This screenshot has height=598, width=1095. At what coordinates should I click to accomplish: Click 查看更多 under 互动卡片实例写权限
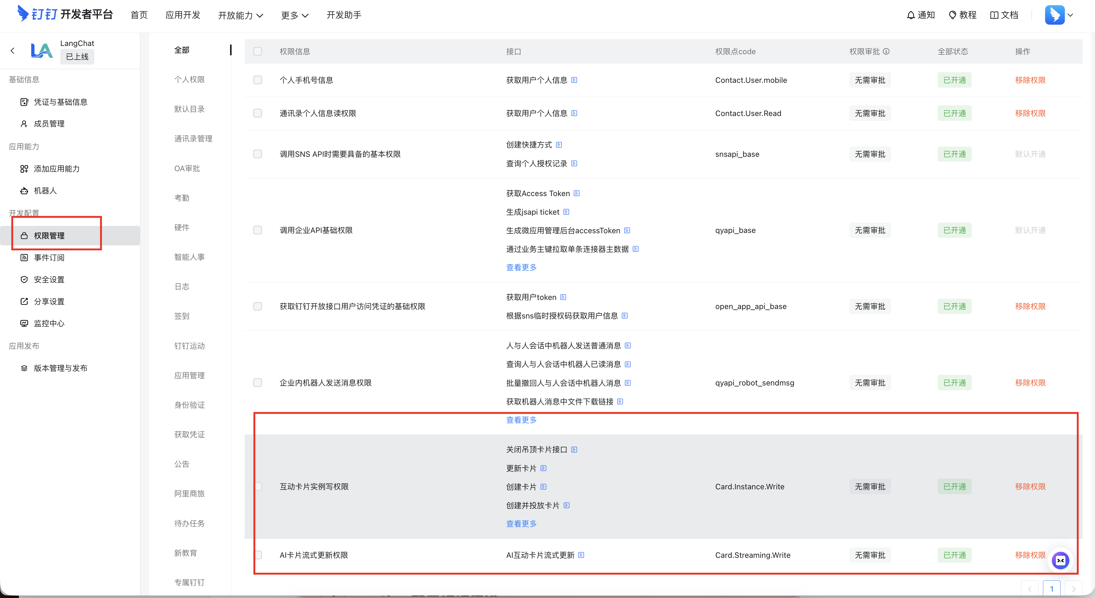pyautogui.click(x=521, y=524)
